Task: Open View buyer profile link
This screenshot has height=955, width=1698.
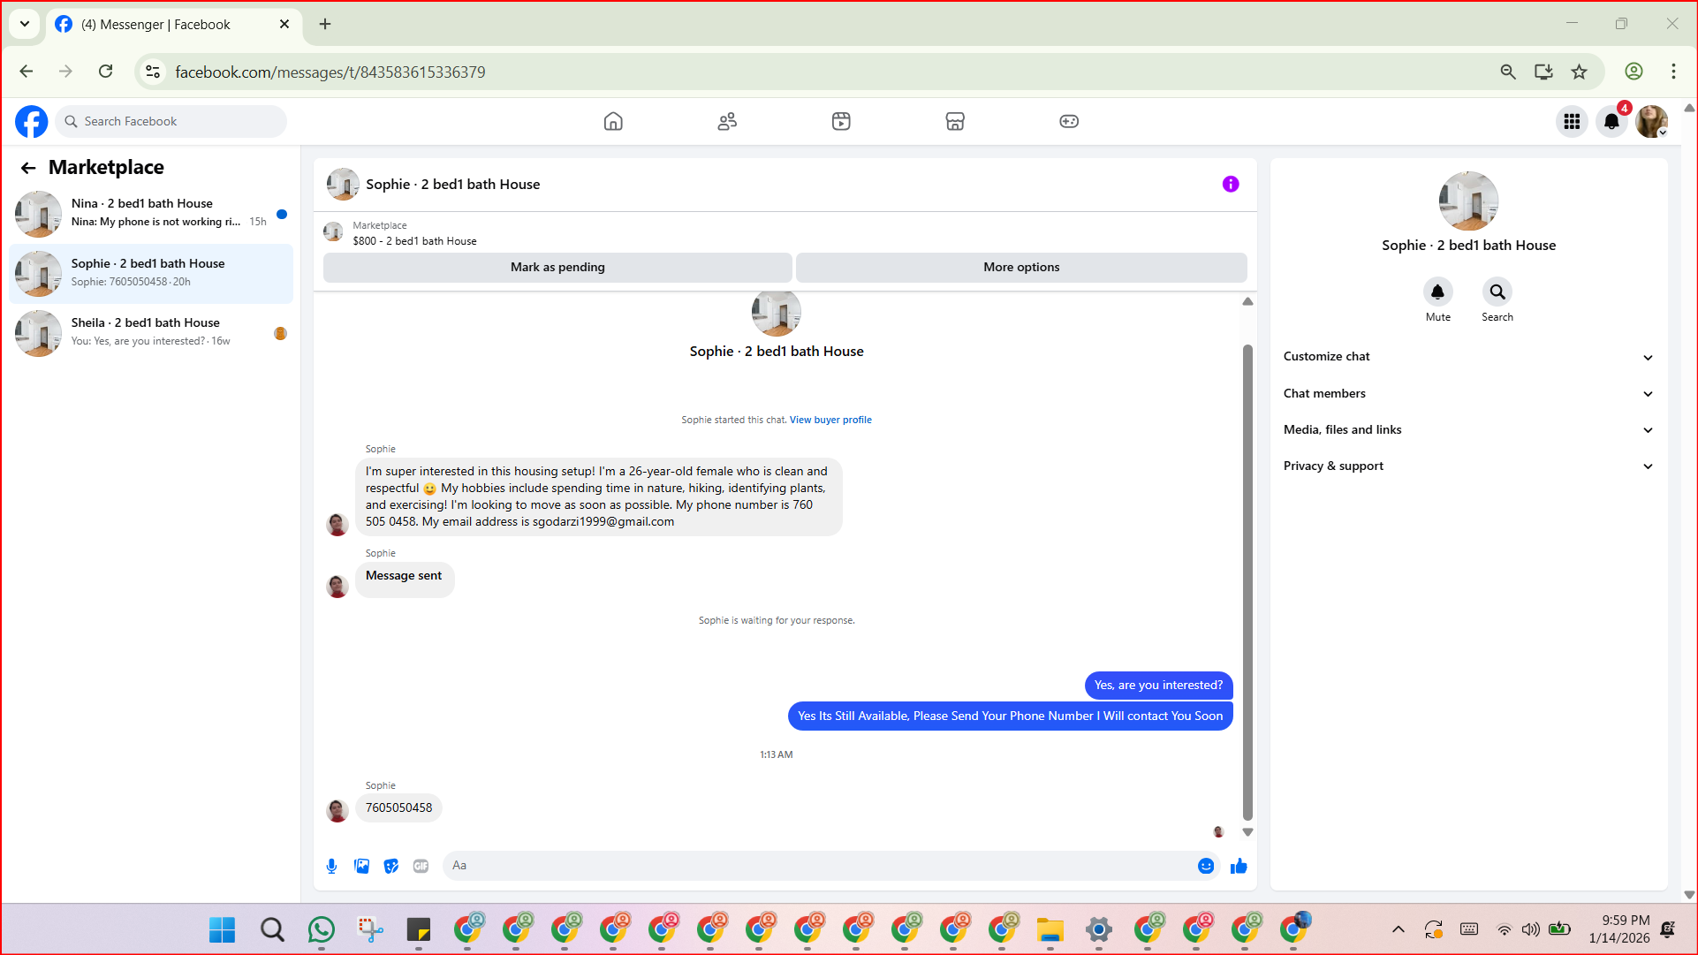Action: click(830, 420)
